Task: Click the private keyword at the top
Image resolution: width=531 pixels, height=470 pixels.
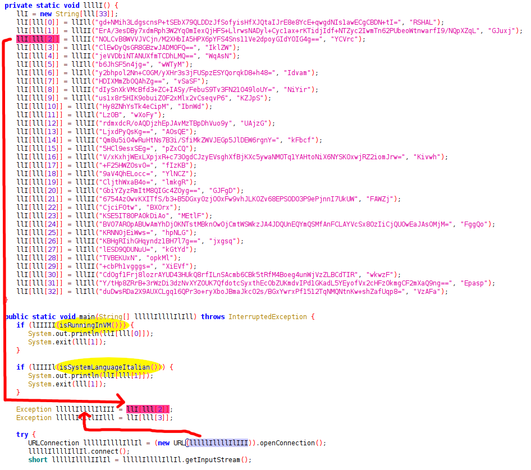Action: tap(19, 5)
